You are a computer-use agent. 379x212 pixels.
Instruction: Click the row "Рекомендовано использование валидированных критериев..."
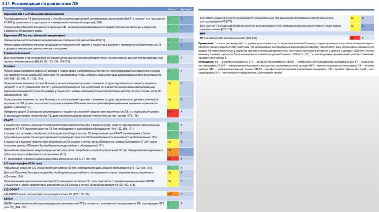coord(98,40)
